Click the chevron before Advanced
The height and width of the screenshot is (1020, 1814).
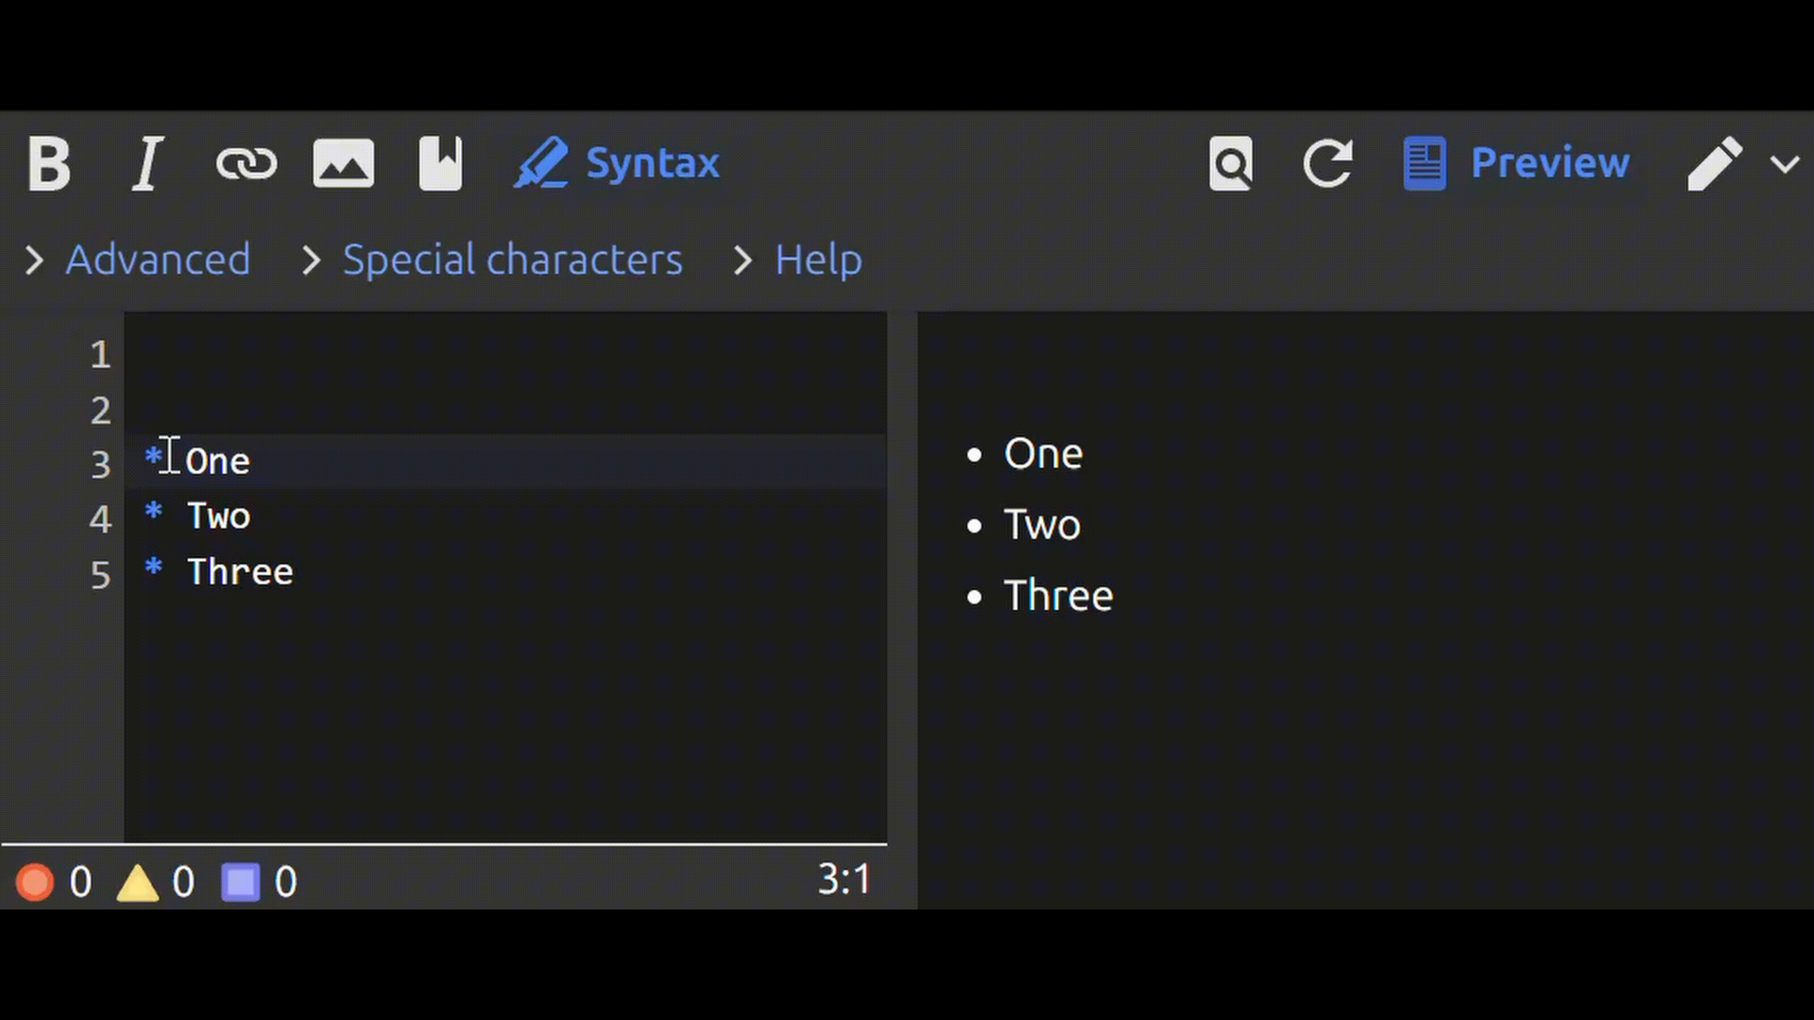click(34, 260)
